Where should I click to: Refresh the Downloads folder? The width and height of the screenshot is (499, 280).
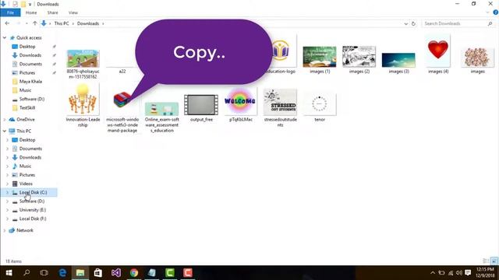[x=413, y=23]
